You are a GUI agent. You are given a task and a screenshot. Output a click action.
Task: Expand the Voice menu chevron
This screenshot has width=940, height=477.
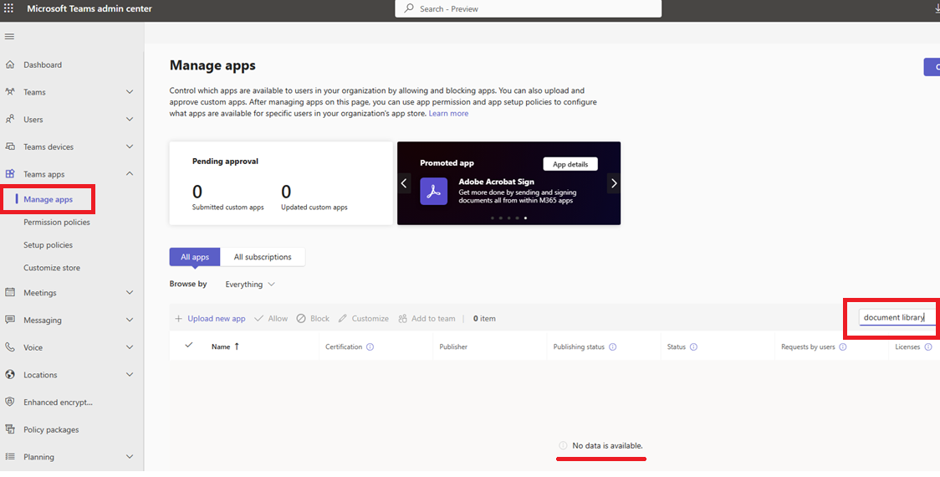[130, 347]
